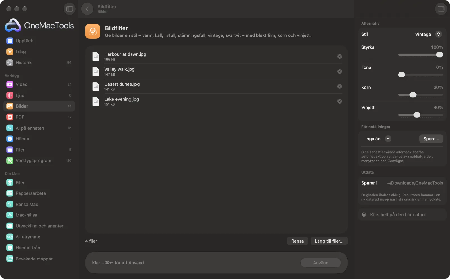
Task: Click the Hämtat från icon
Action: (10, 248)
